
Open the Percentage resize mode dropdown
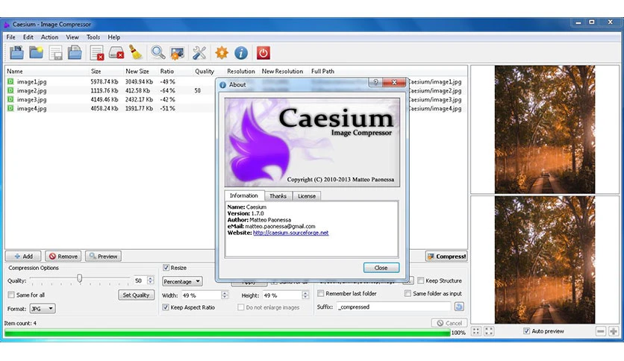(x=182, y=281)
